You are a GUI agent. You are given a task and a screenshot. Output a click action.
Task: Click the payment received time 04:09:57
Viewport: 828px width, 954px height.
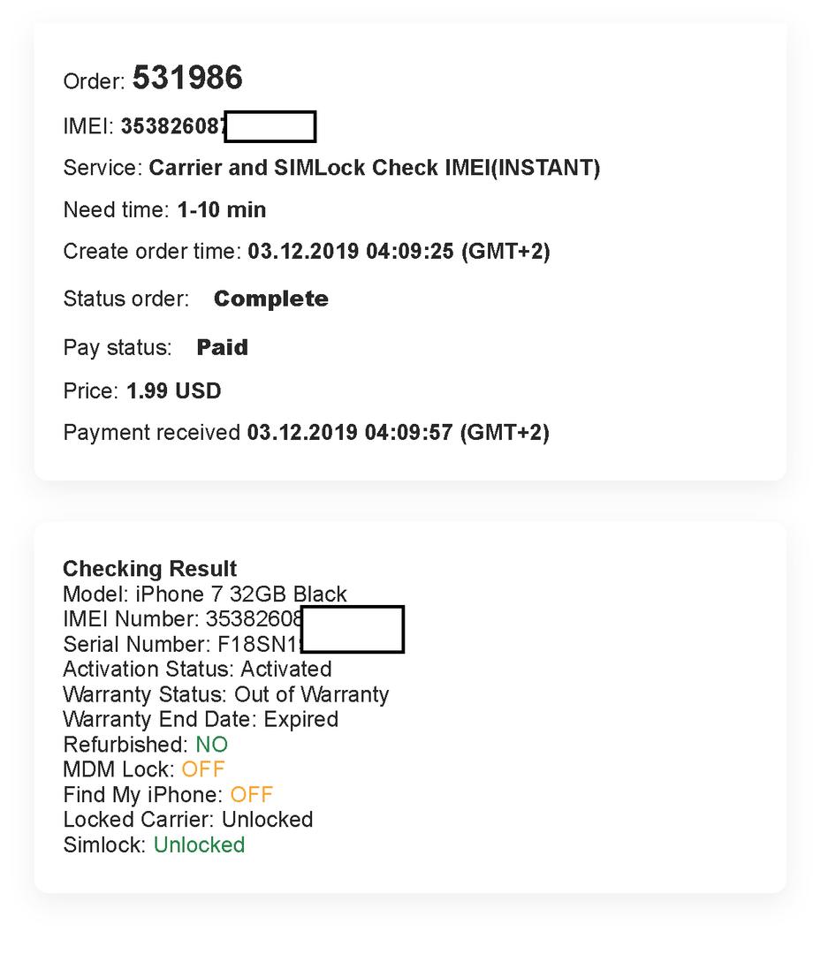point(408,433)
